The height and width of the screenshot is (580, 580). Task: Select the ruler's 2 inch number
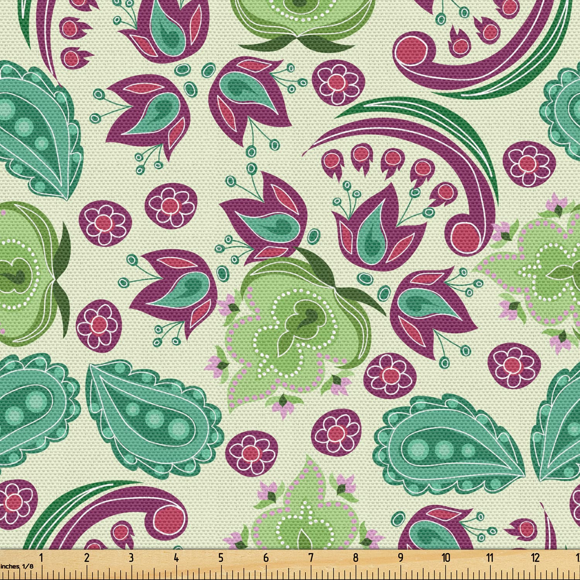[87, 558]
